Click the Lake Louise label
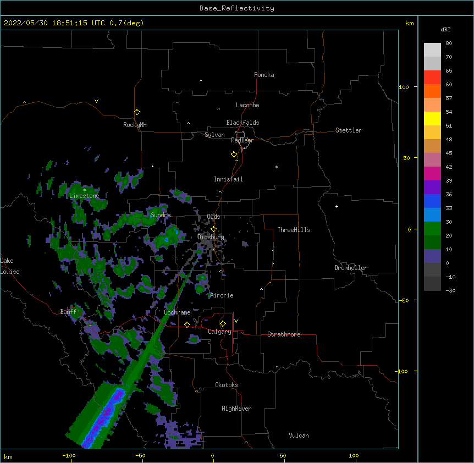The image size is (474, 463). coord(9,266)
